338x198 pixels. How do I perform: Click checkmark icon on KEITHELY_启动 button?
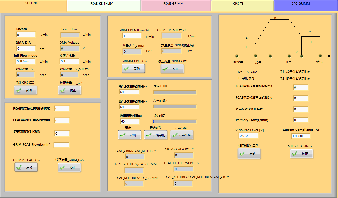click(x=242, y=154)
